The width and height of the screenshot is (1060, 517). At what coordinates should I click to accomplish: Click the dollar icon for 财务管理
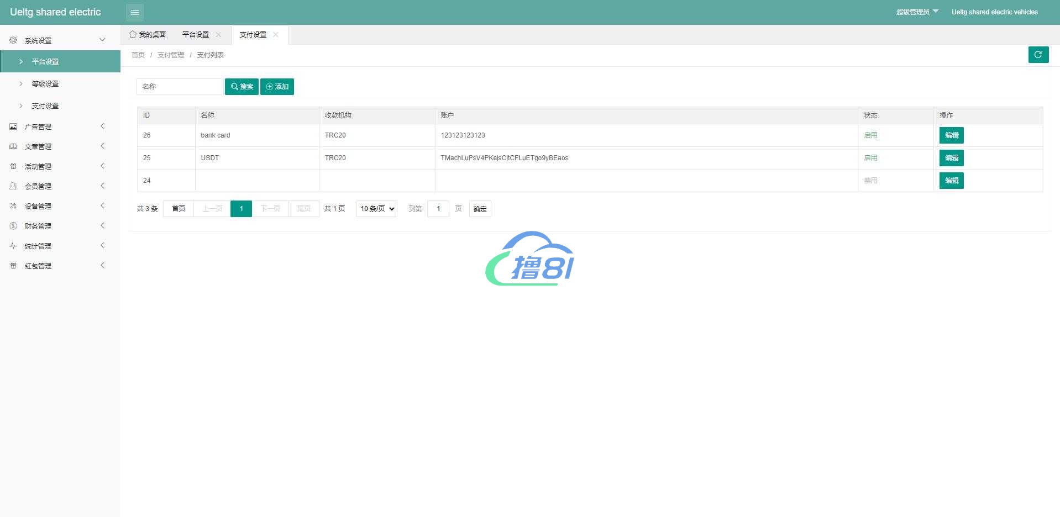[x=13, y=226]
